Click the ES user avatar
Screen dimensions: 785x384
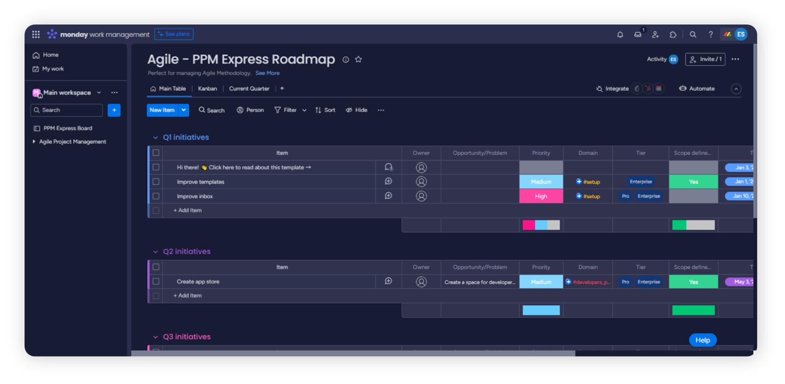741,34
